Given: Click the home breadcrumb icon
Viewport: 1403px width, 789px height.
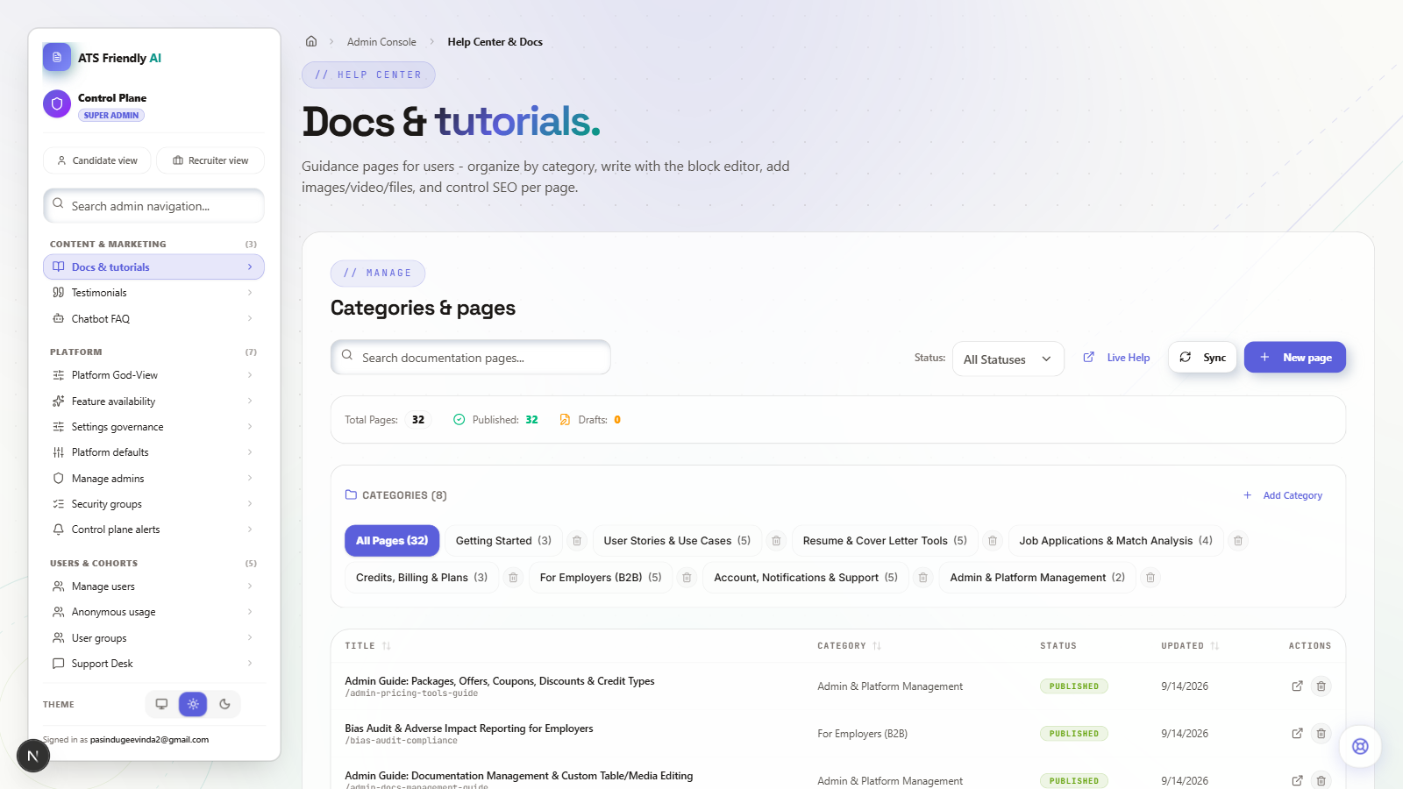Looking at the screenshot, I should 311,41.
